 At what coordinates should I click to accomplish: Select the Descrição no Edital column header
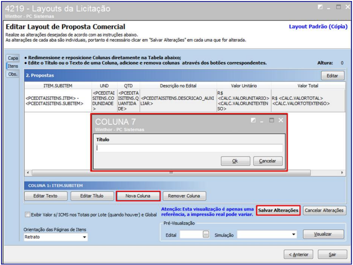pyautogui.click(x=178, y=86)
